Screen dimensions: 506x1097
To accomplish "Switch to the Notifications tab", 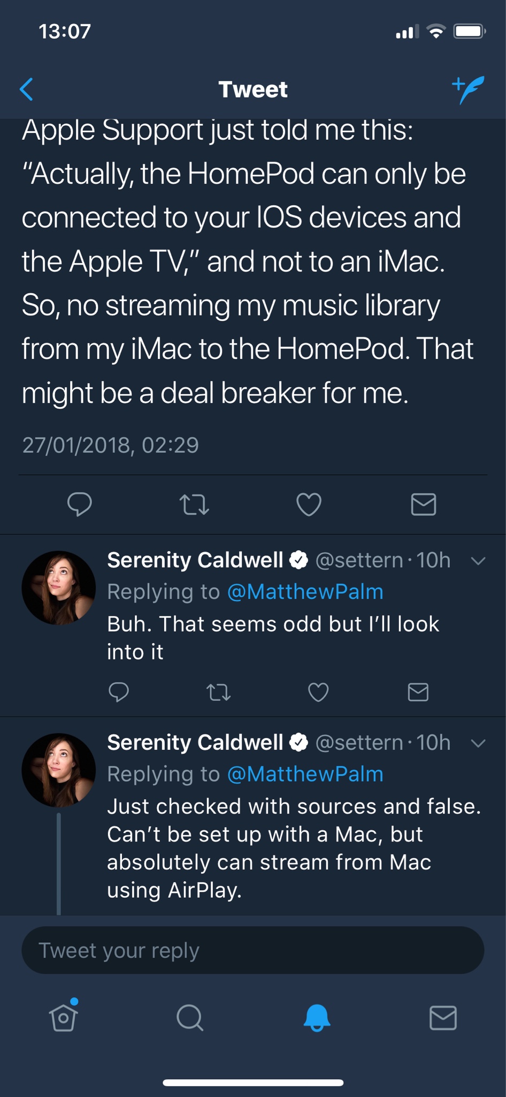I will click(x=317, y=1017).
